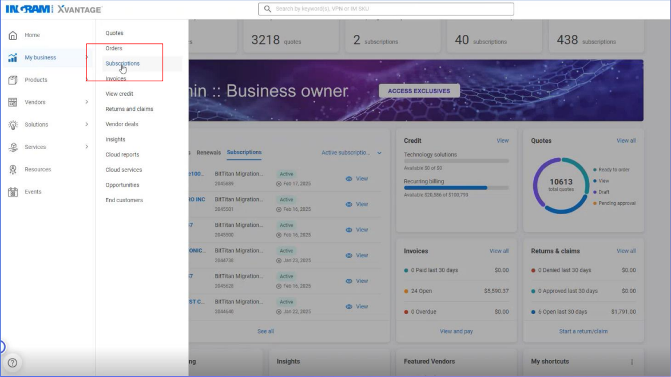Click the Services hand icon
The width and height of the screenshot is (671, 377).
pos(13,147)
